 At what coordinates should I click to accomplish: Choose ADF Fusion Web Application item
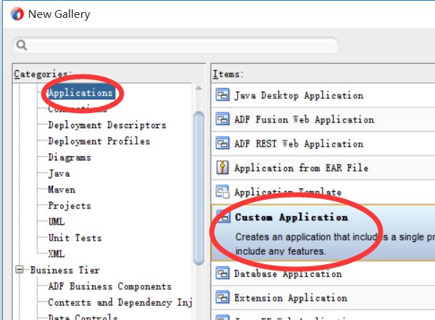[x=323, y=120]
